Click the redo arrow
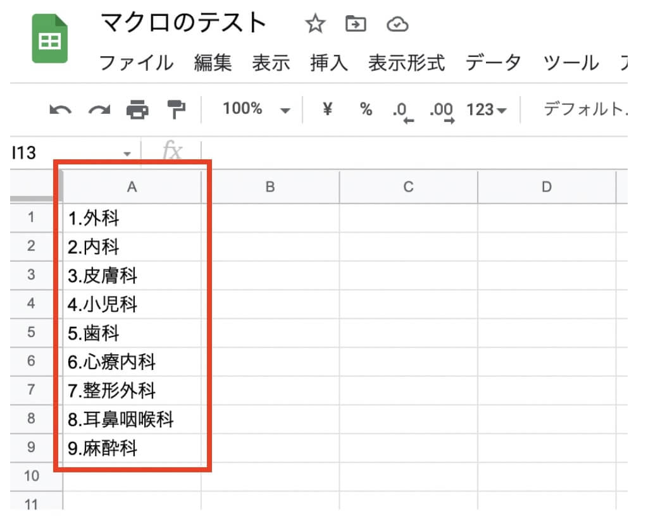The width and height of the screenshot is (653, 521). click(99, 110)
